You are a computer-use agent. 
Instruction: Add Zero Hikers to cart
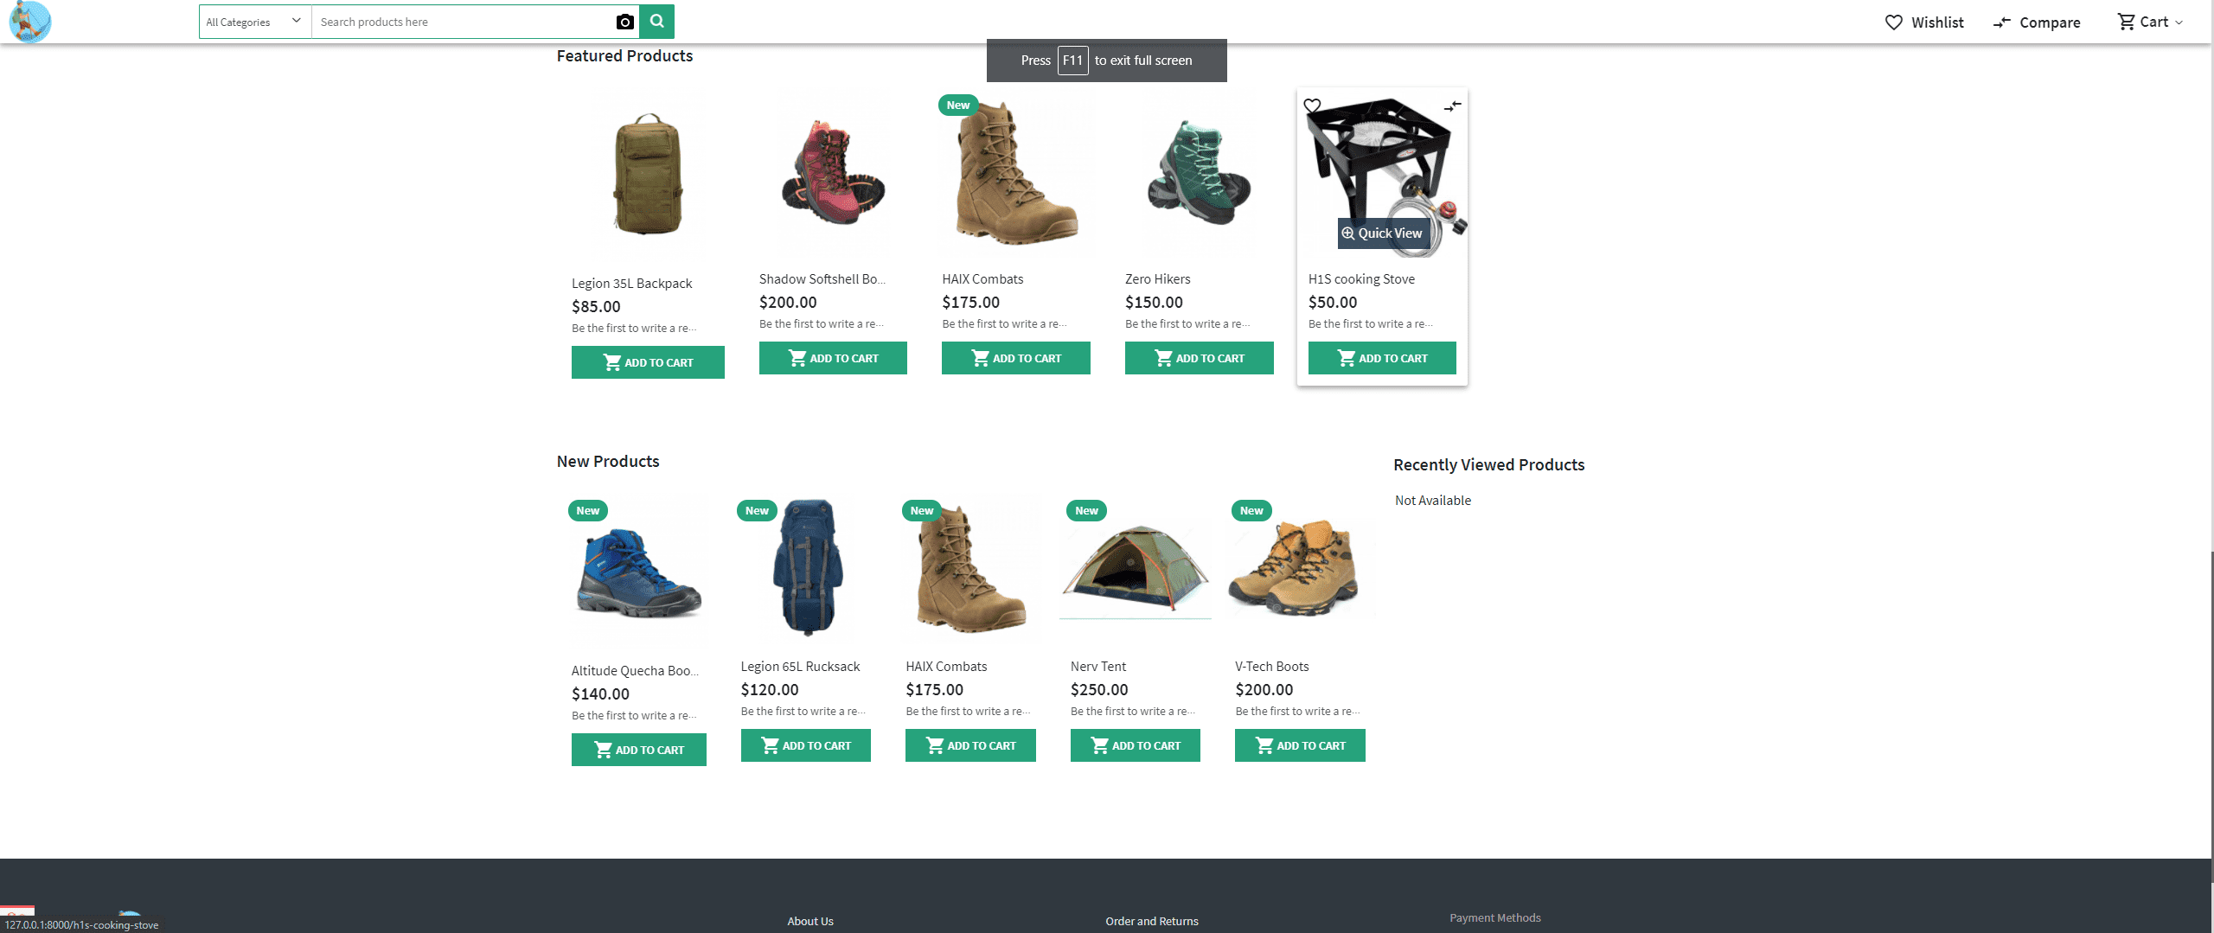click(x=1199, y=358)
